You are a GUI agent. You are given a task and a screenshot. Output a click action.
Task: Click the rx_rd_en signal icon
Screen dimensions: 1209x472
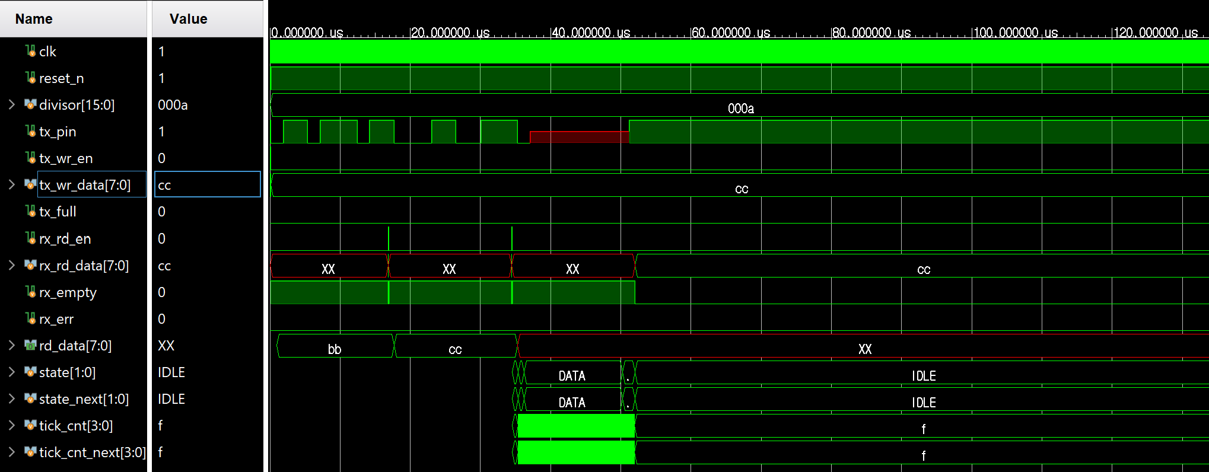pos(31,238)
